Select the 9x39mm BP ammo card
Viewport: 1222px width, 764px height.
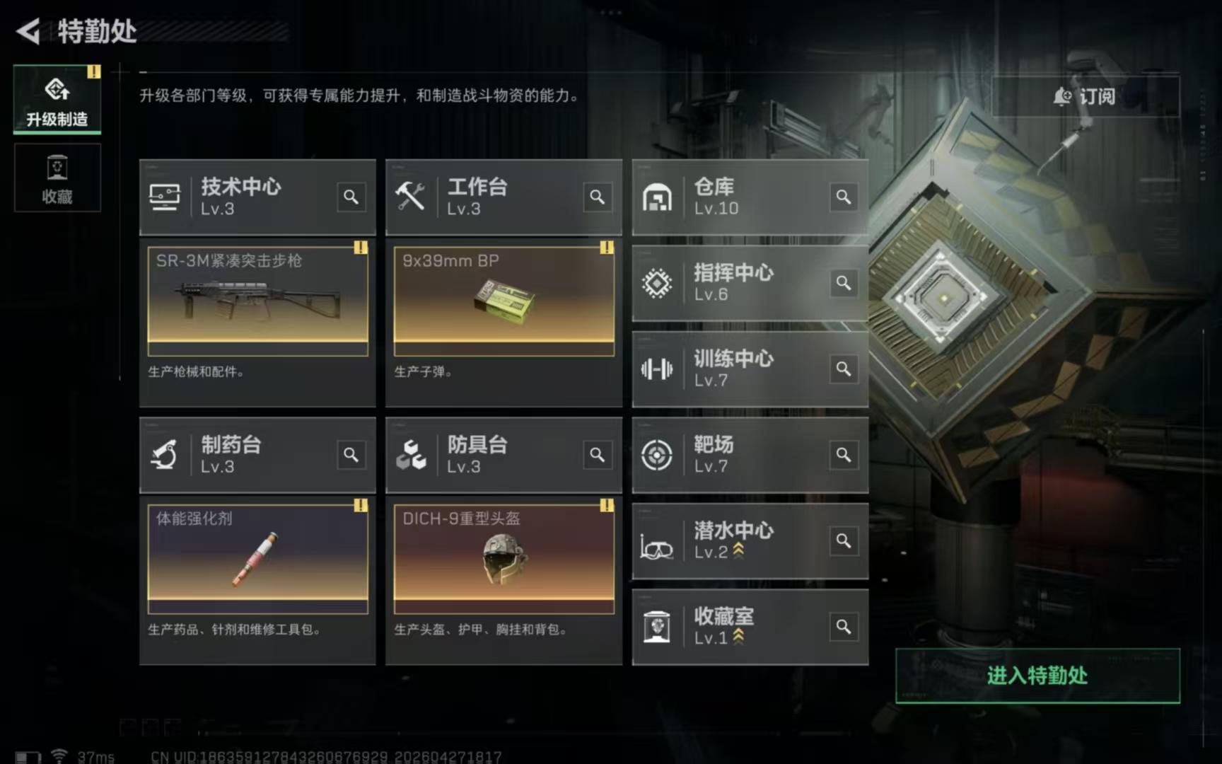point(504,301)
